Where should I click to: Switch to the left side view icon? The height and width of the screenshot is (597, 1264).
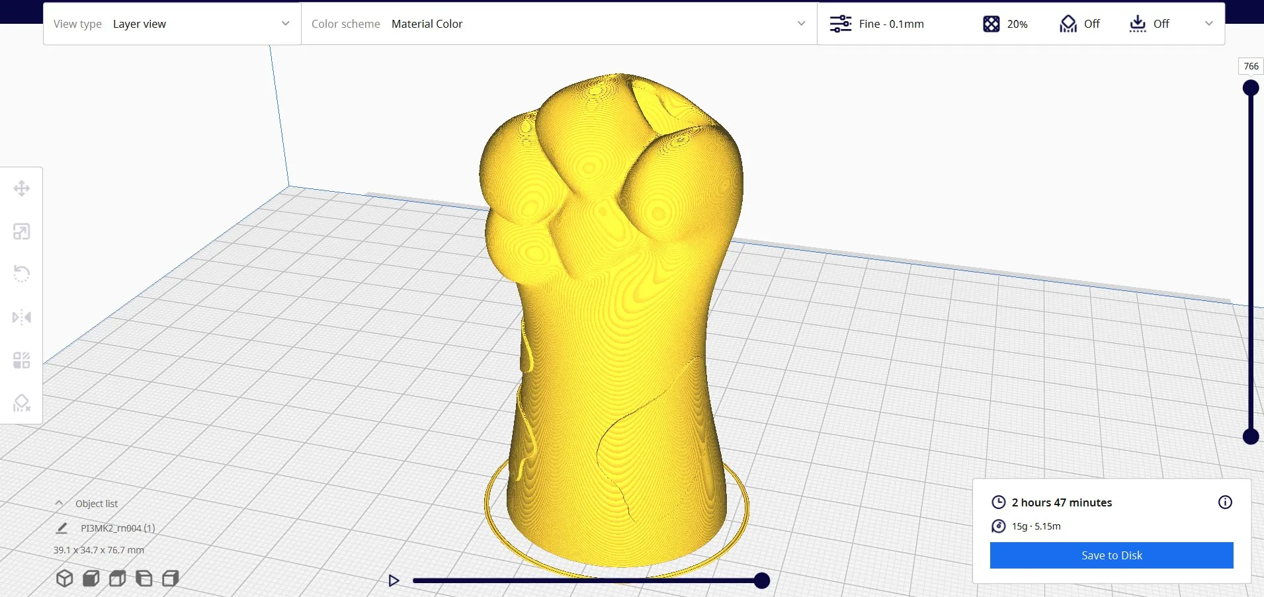point(144,578)
